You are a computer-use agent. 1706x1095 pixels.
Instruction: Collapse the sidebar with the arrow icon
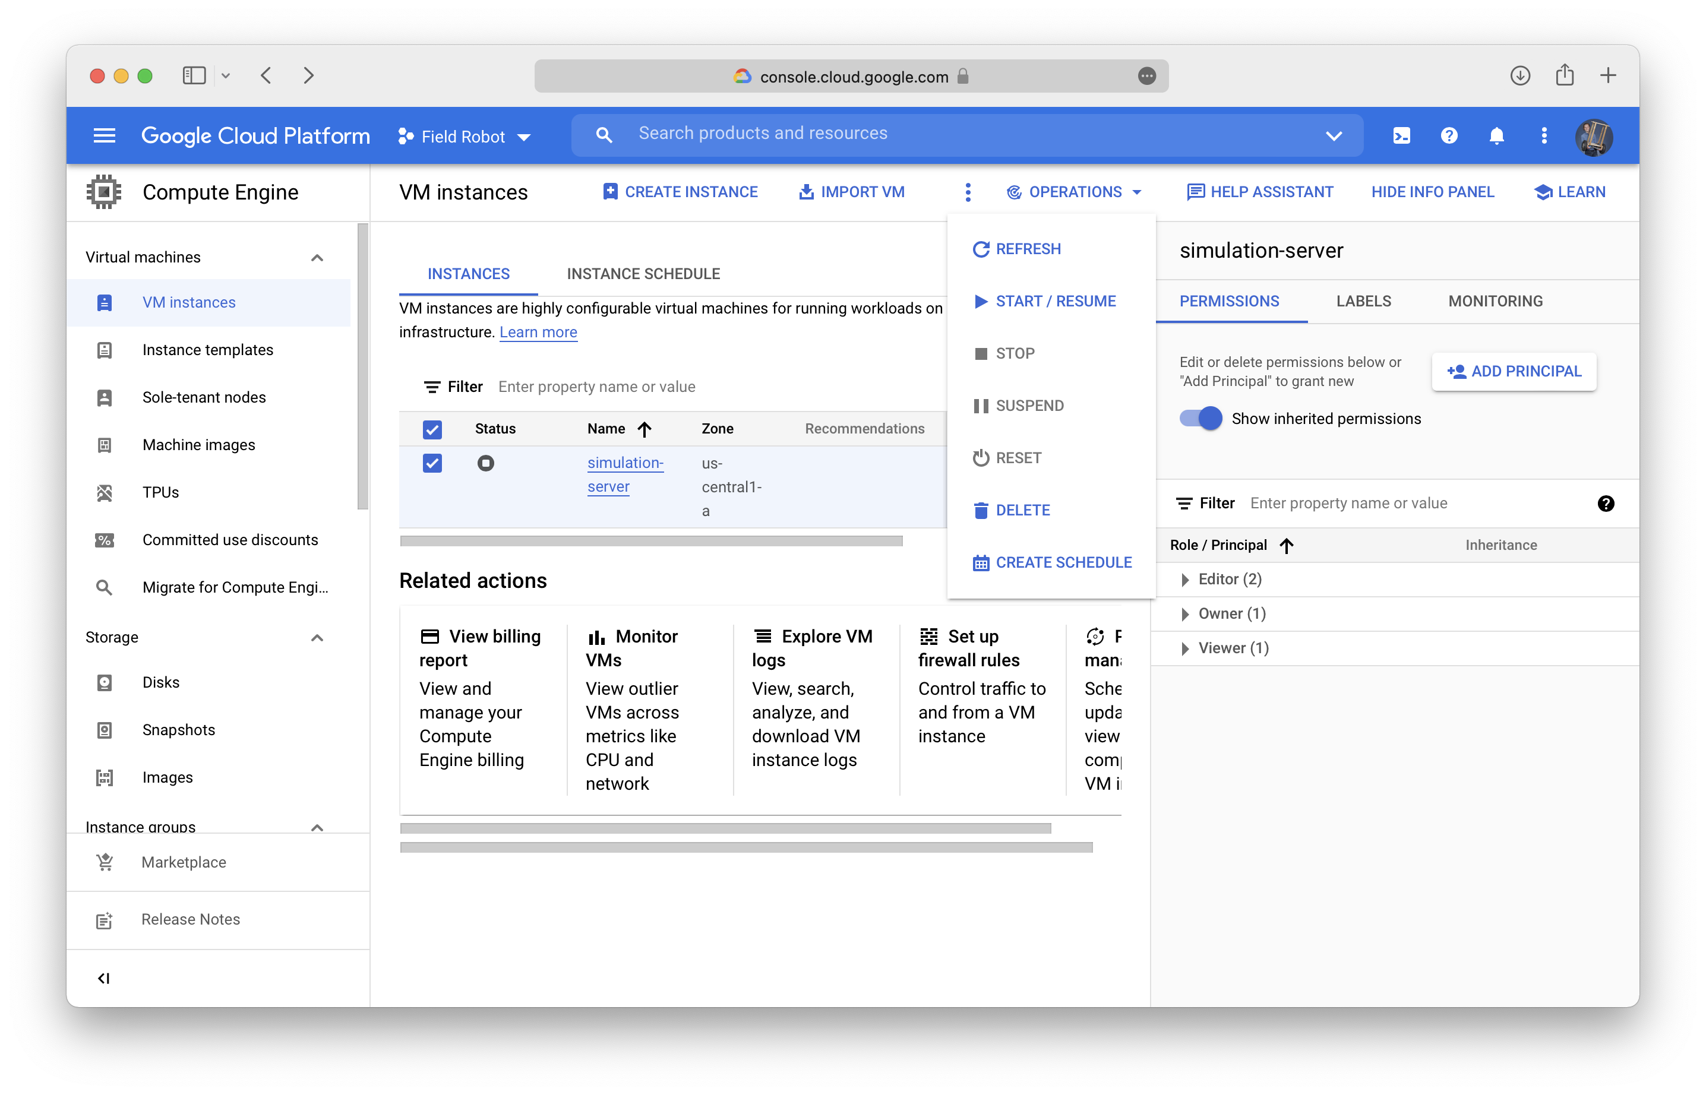tap(104, 979)
